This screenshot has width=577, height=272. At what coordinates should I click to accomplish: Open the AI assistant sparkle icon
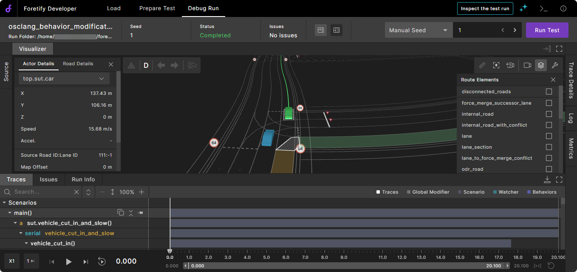coord(524,8)
